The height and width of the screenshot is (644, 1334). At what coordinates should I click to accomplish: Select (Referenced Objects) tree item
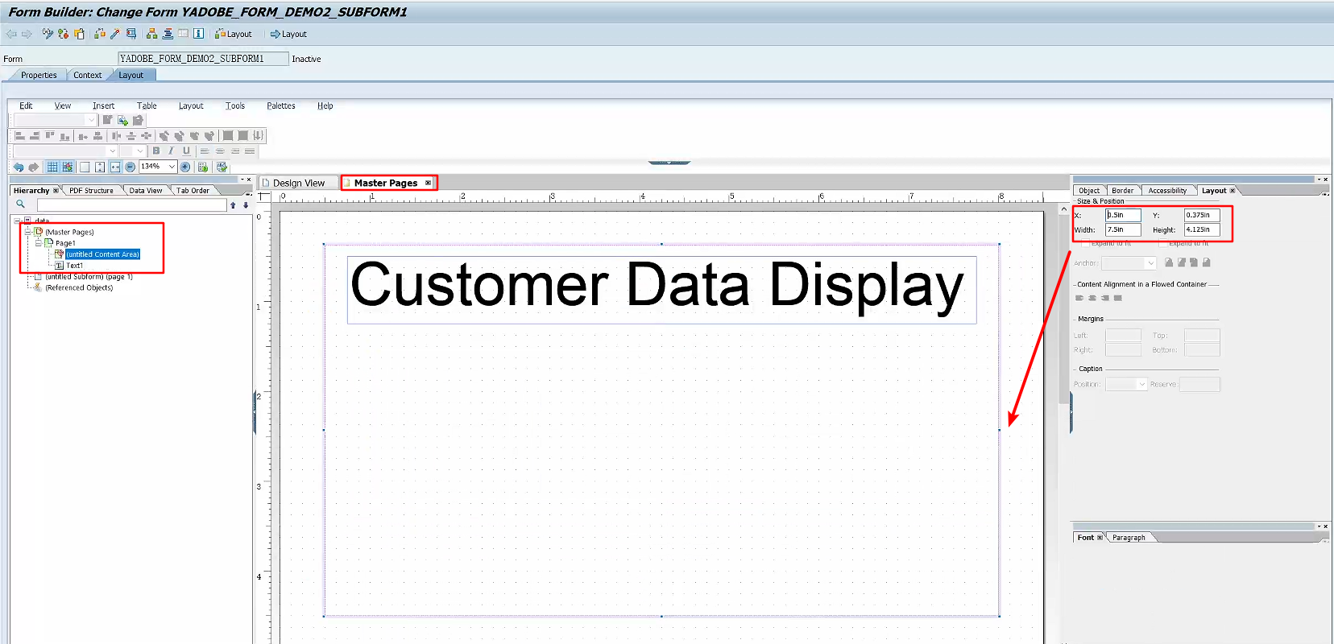pyautogui.click(x=79, y=287)
